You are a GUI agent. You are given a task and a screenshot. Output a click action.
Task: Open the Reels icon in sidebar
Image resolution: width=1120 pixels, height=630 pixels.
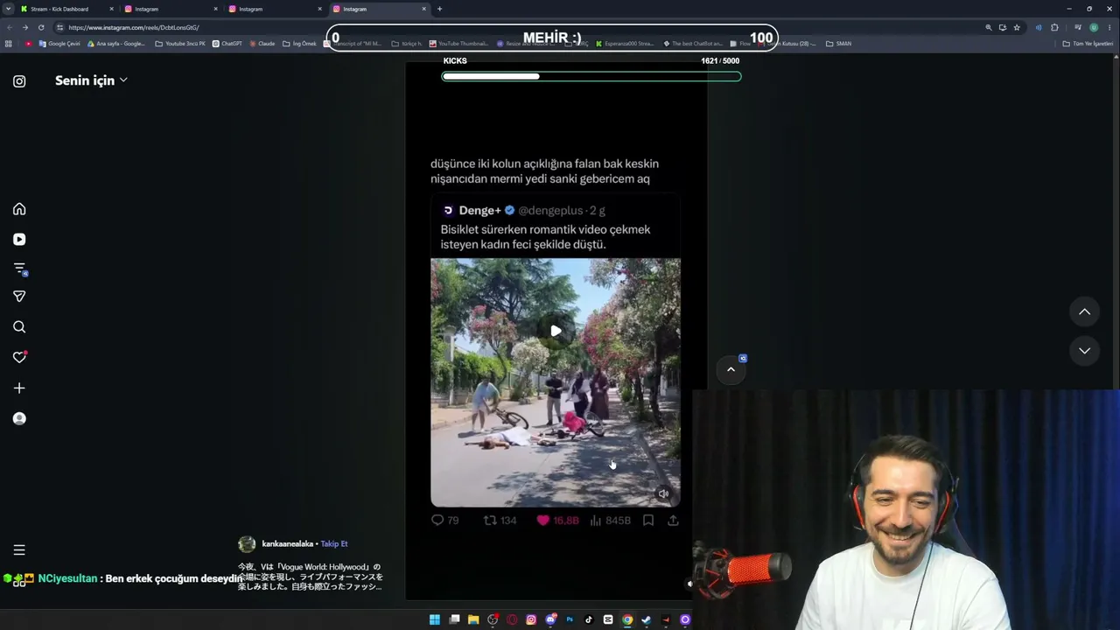[x=19, y=239]
